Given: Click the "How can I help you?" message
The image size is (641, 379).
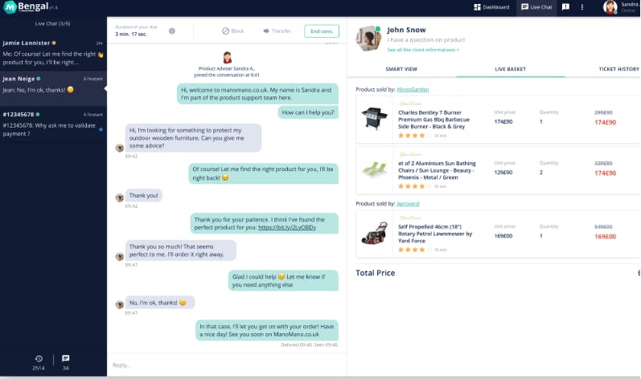Looking at the screenshot, I should point(308,112).
